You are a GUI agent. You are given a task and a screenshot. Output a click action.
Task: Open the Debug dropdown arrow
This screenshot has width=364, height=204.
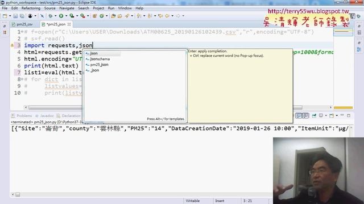click(x=56, y=16)
